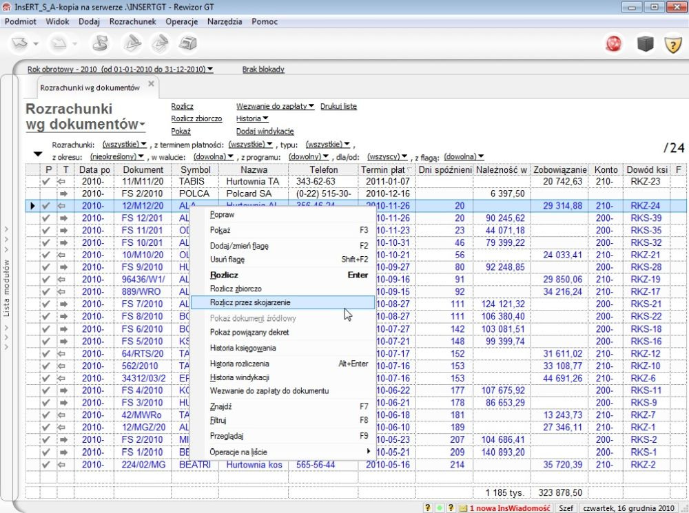Click the black filter triangle beside Rozrachunki filters
689x513 pixels.
38,154
